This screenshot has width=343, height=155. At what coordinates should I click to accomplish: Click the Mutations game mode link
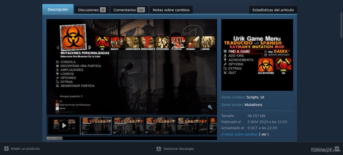coord(253,105)
